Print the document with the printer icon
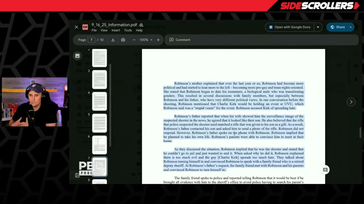The width and height of the screenshot is (364, 204). coord(123,40)
